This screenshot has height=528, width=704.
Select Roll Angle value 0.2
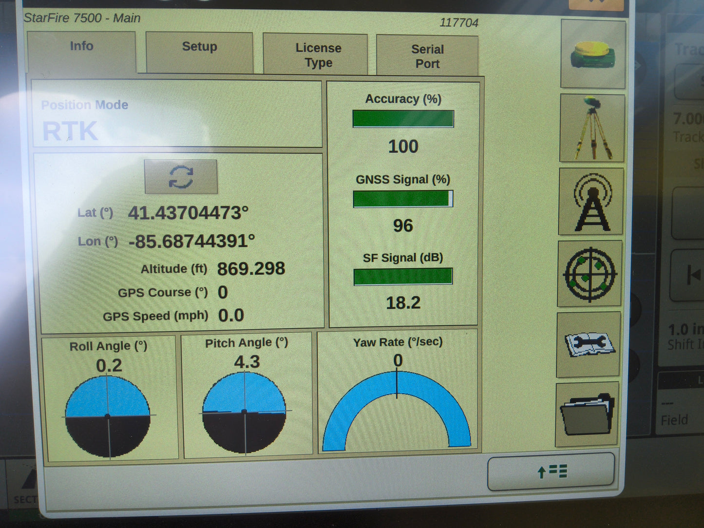(x=109, y=366)
